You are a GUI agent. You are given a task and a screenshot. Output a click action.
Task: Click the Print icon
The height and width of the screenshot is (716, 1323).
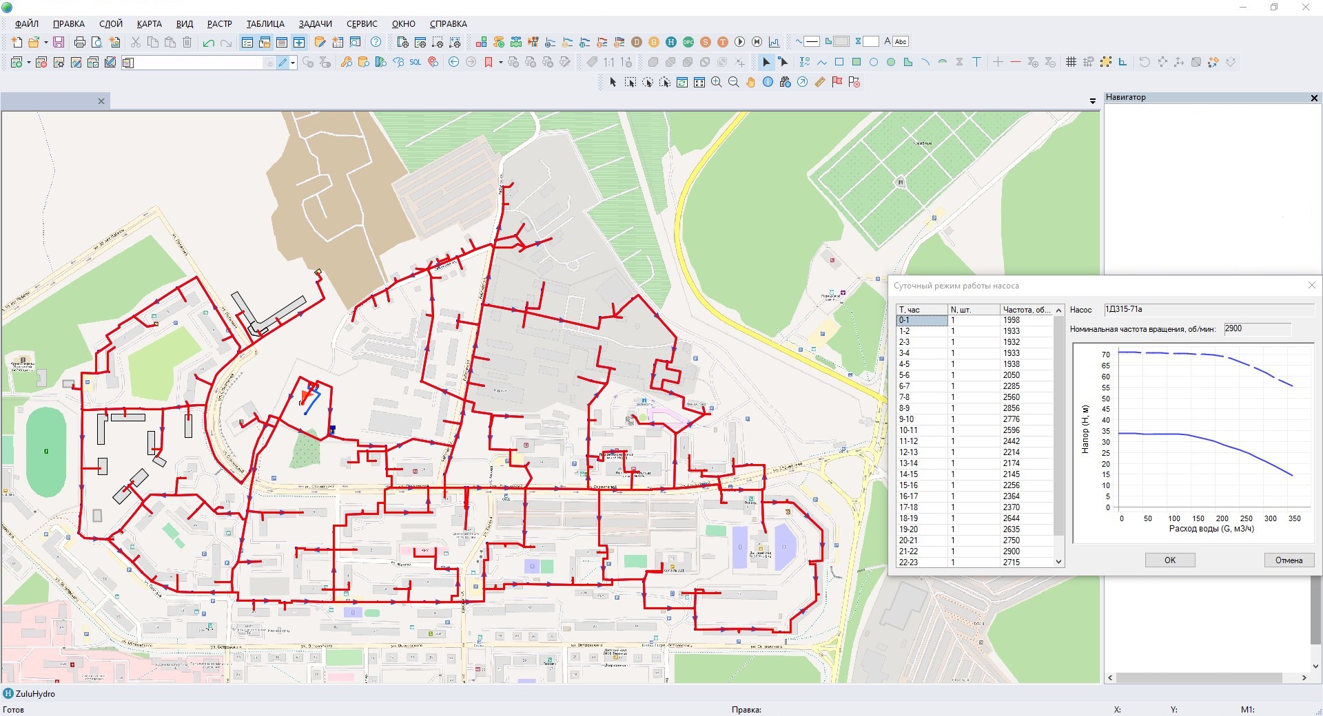click(79, 42)
